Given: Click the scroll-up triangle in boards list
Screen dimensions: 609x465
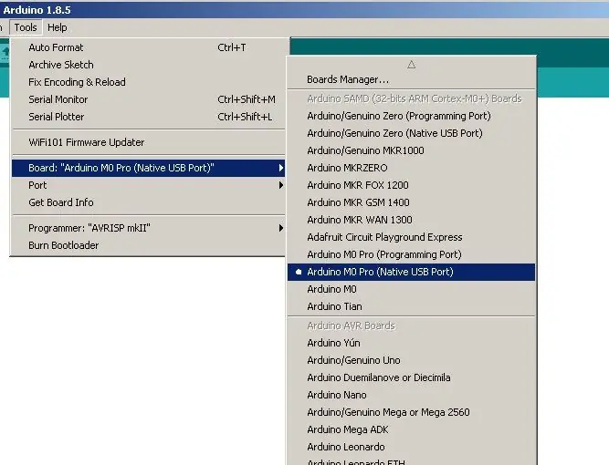Looking at the screenshot, I should click(411, 65).
